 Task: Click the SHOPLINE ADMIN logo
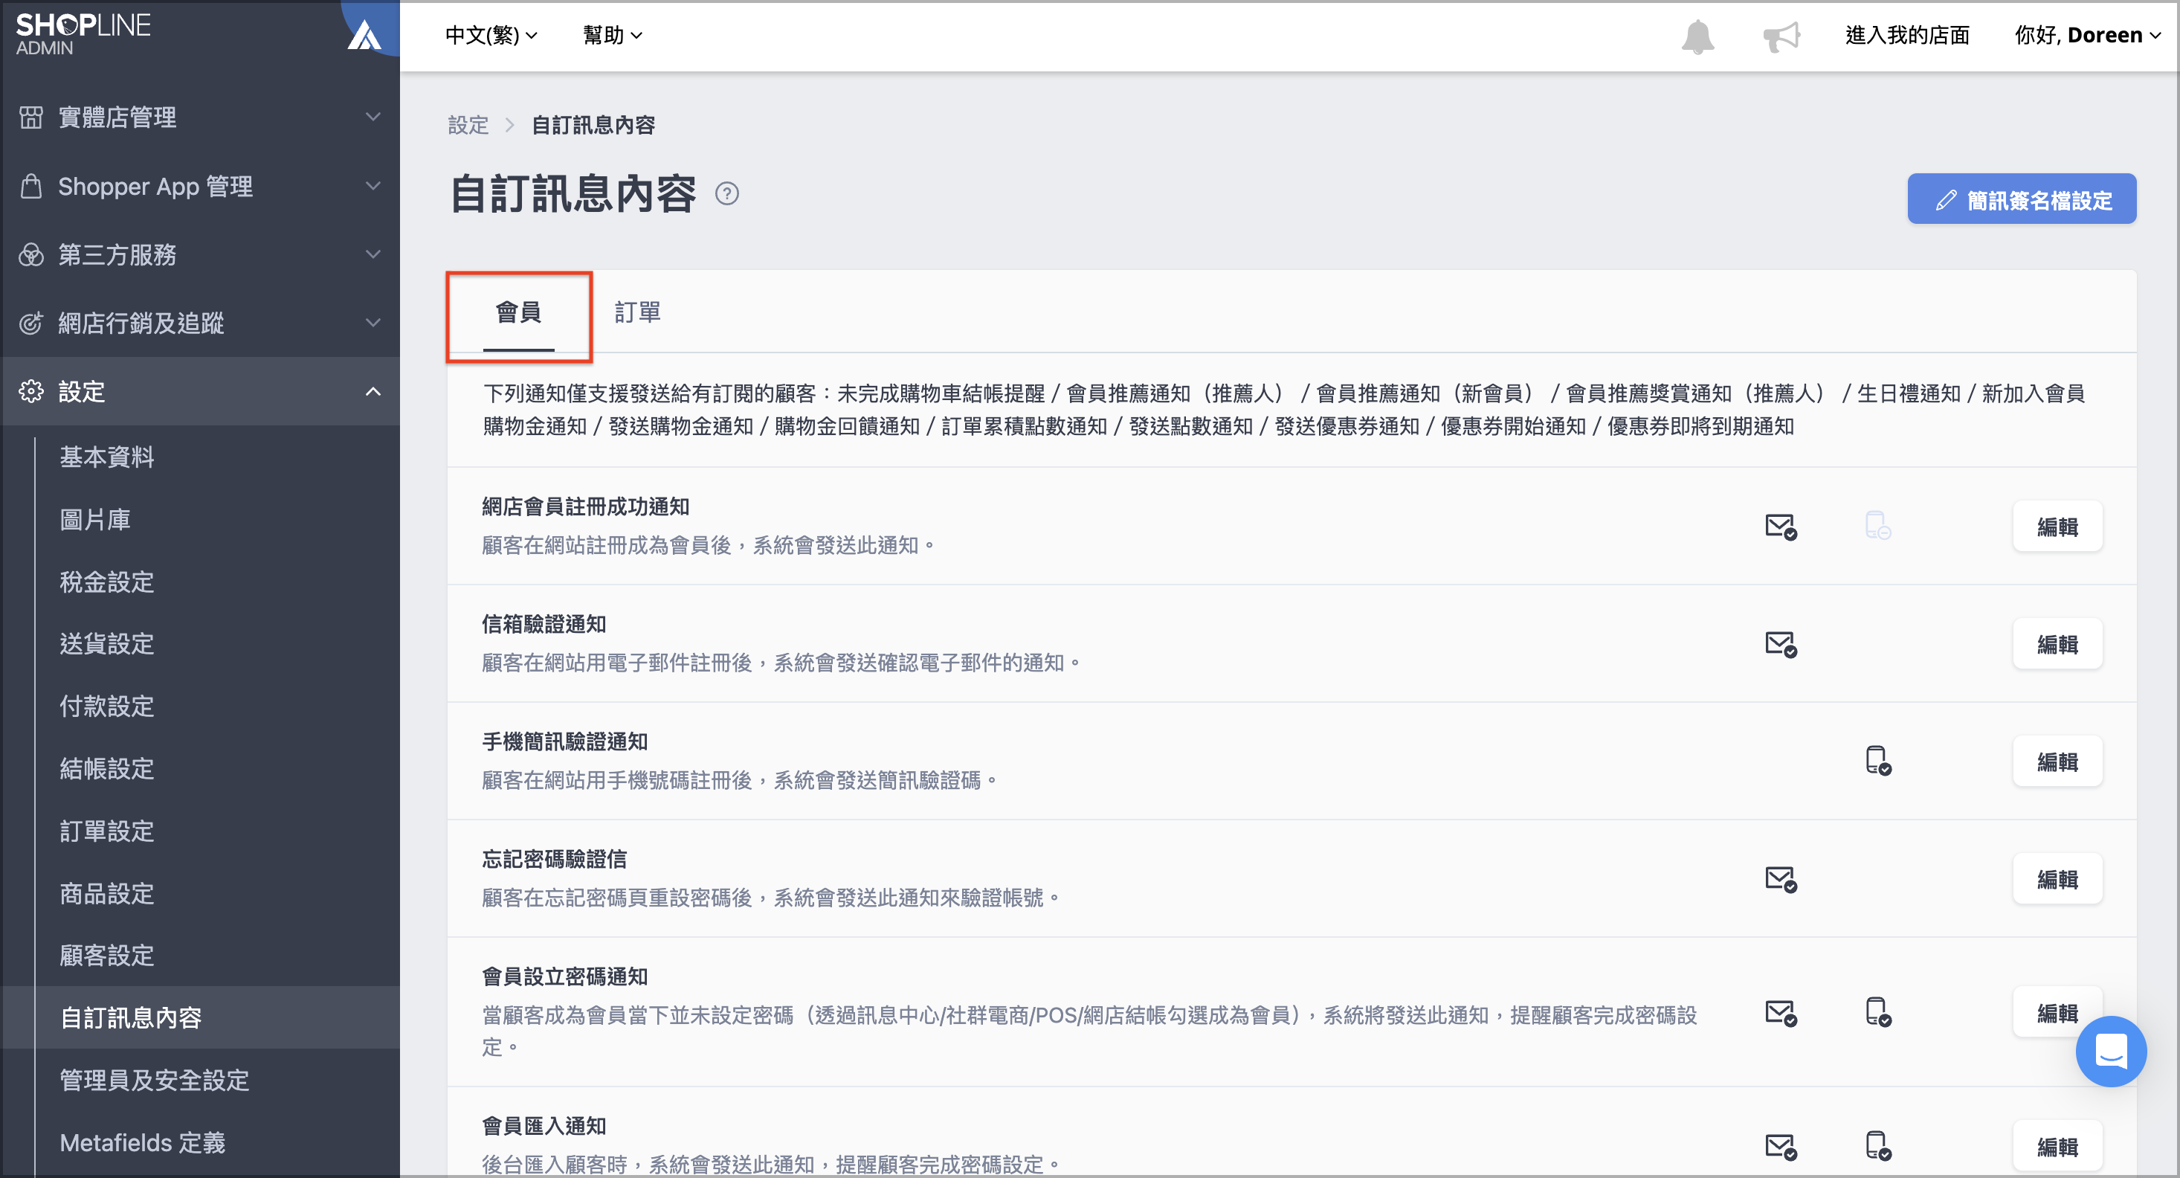click(83, 34)
